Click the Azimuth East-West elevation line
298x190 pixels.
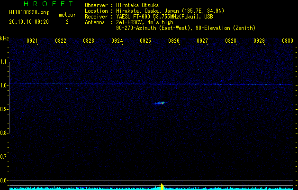click(186, 28)
